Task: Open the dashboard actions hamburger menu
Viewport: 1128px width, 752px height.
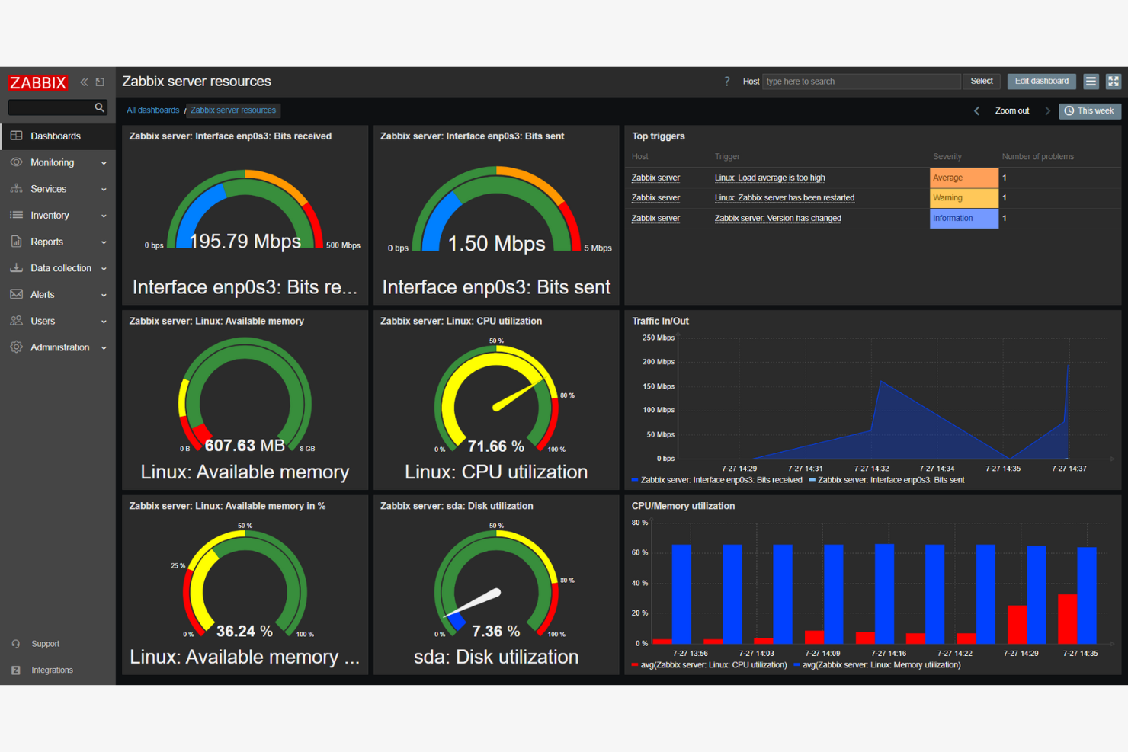Action: coord(1091,81)
